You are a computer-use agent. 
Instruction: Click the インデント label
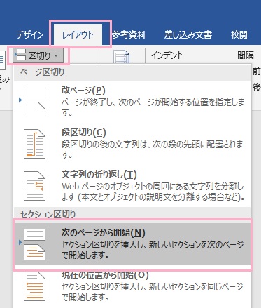167,55
